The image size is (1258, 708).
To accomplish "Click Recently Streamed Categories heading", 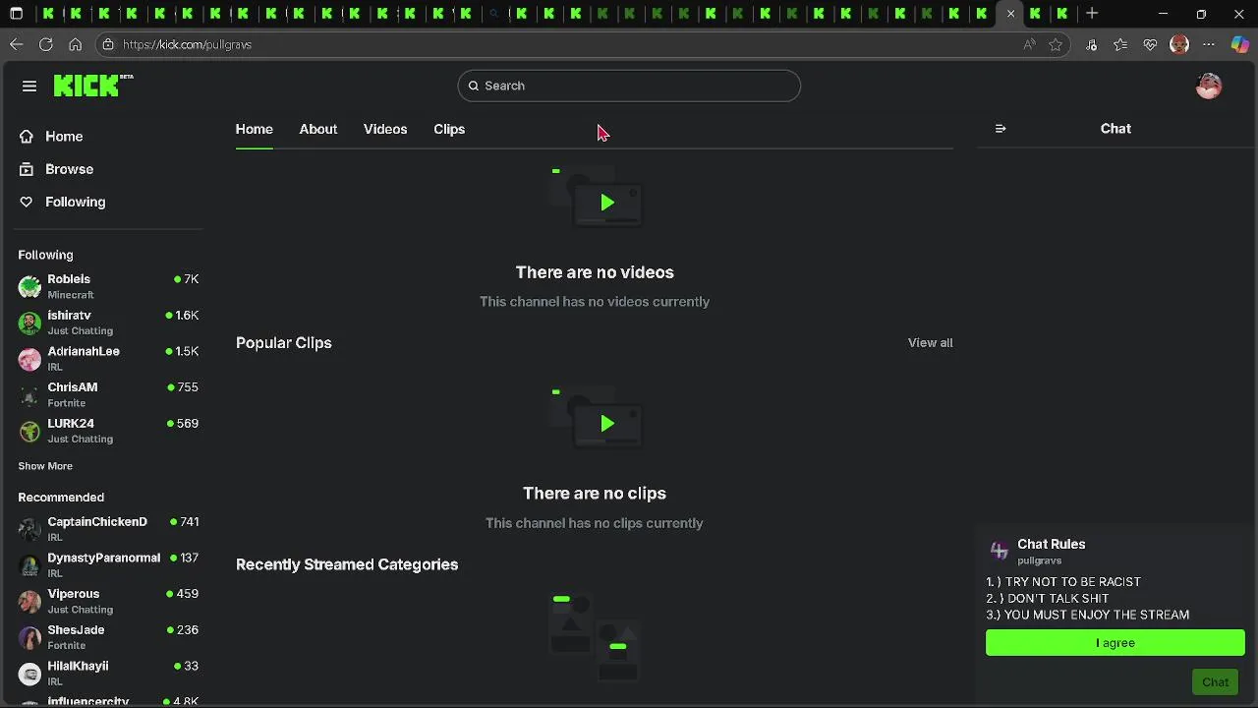I will click(347, 564).
